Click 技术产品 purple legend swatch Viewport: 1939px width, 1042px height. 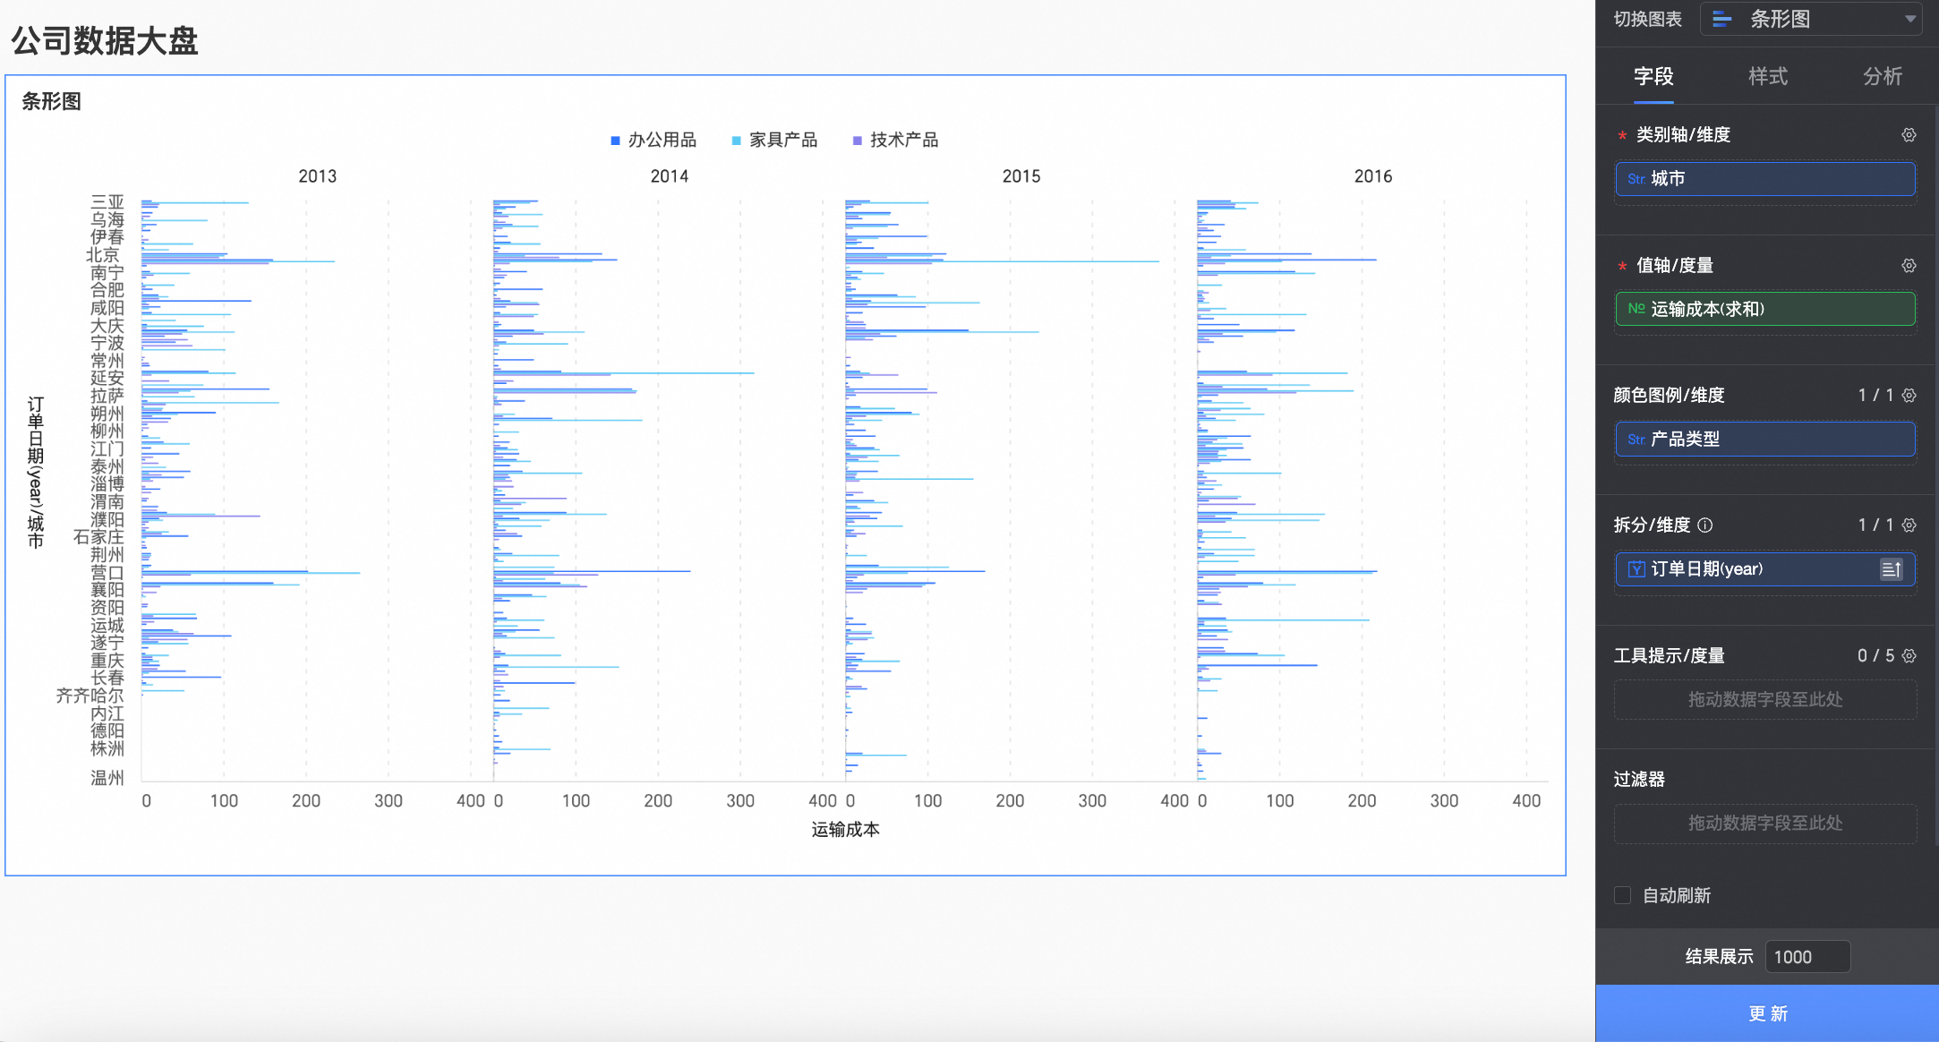tap(858, 141)
